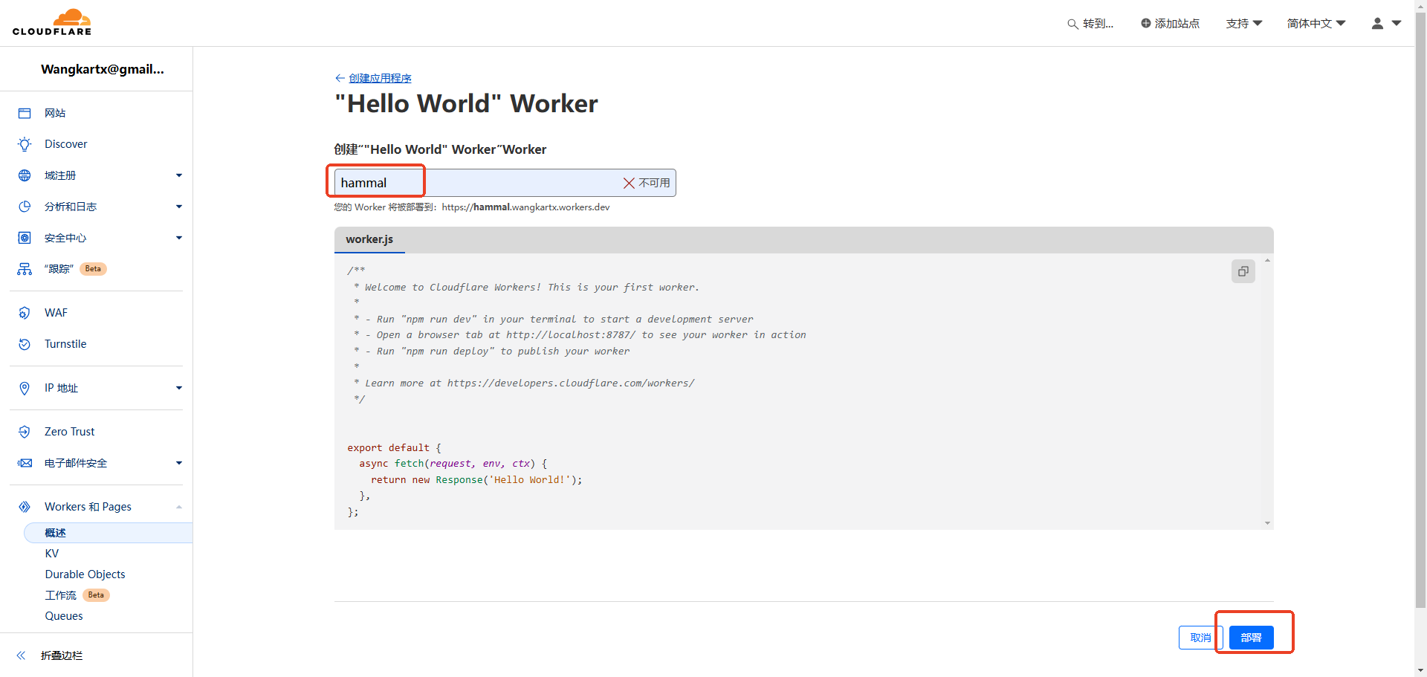Screen dimensions: 1427x677
Task: Click the 转到... search link
Action: [1090, 24]
